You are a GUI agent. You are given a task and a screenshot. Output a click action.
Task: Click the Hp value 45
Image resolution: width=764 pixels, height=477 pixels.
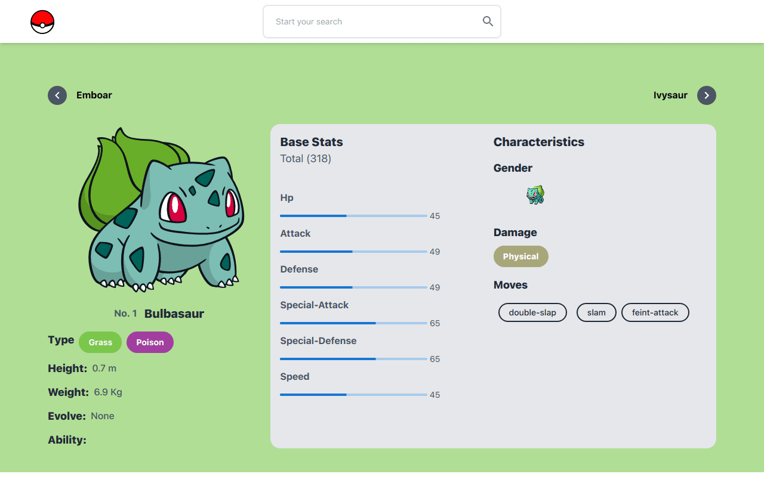(435, 216)
